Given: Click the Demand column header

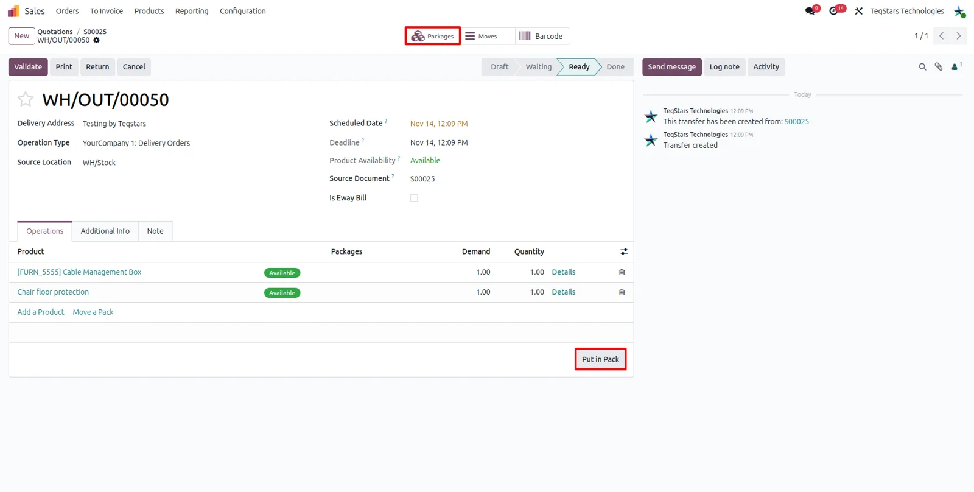Looking at the screenshot, I should (x=476, y=251).
